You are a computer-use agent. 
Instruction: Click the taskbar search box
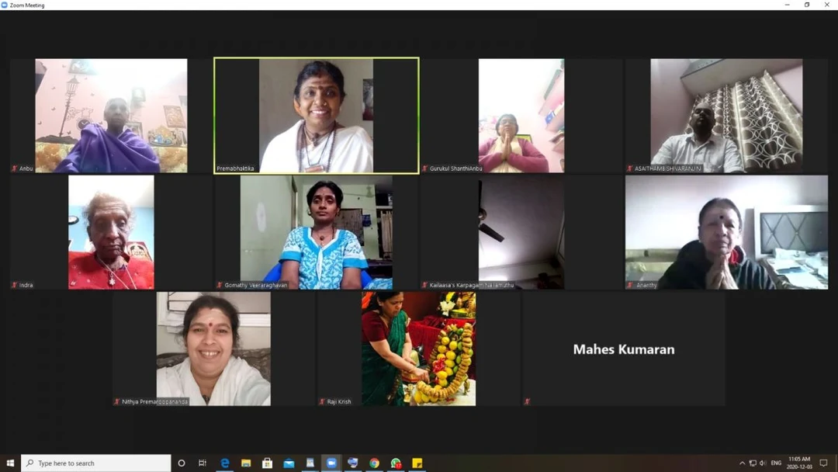96,463
